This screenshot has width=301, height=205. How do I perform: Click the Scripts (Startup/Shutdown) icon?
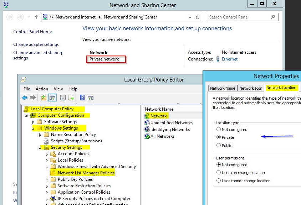click(46, 141)
